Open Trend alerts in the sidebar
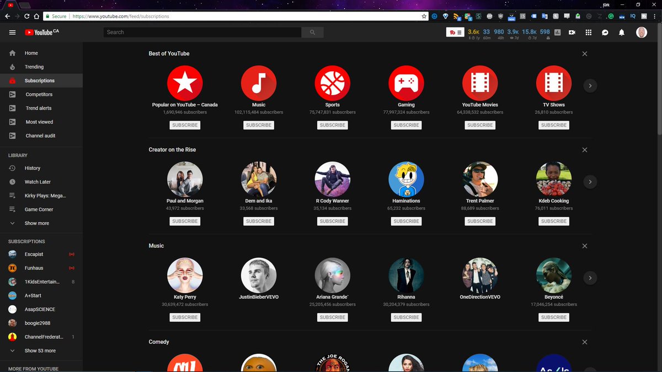Screen dimensions: 662x372 [x=41, y=108]
